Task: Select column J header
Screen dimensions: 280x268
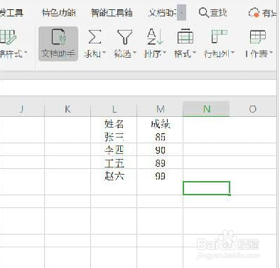Action: tap(22, 109)
